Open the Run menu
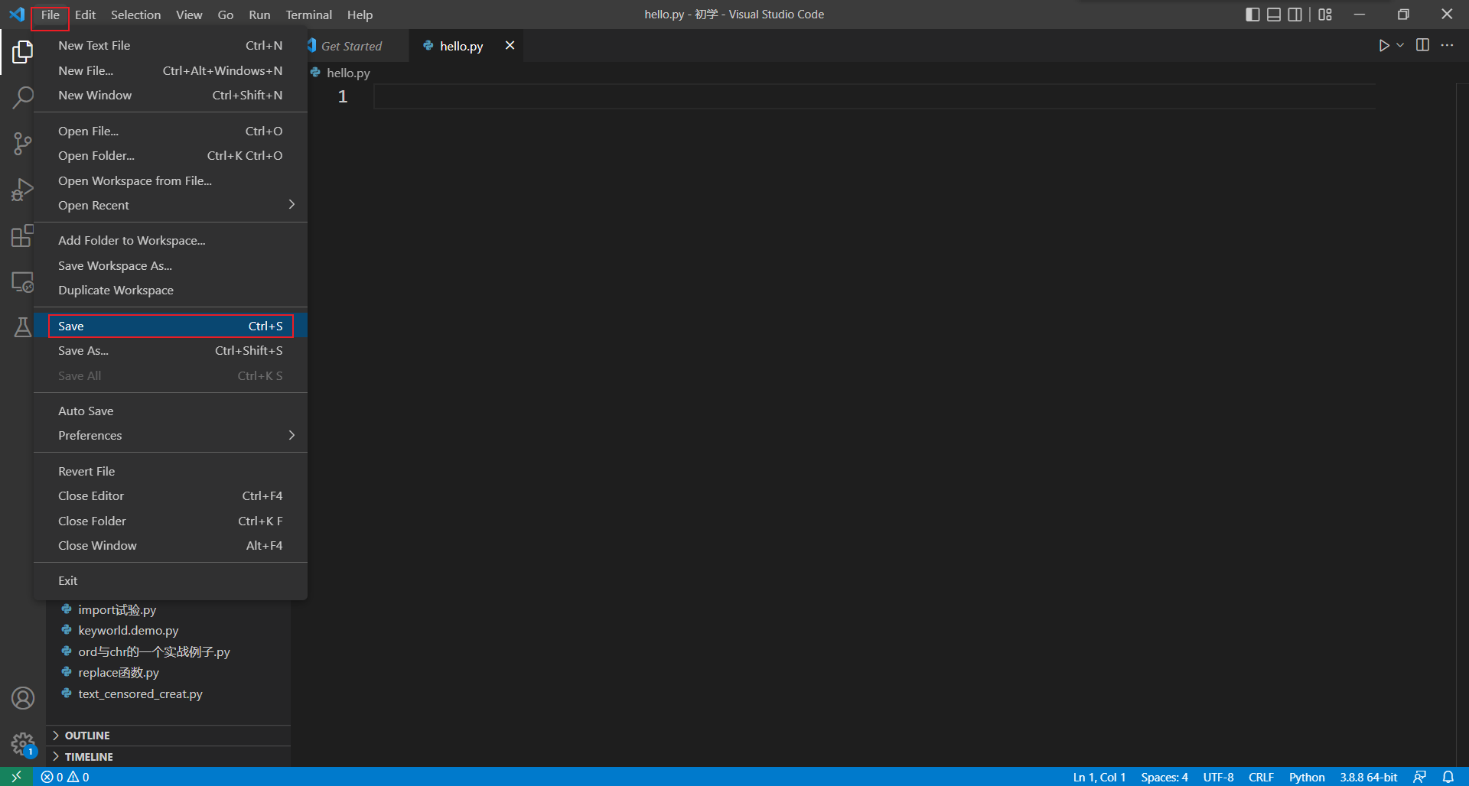The width and height of the screenshot is (1469, 786). 259,15
